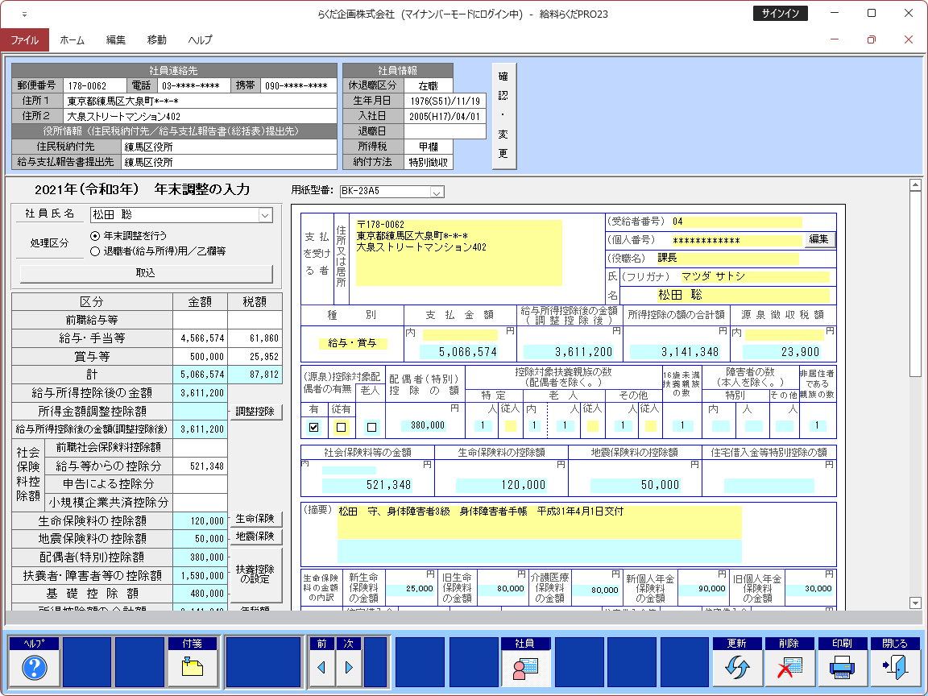Expand the 用紙型番 BK-23A5 dropdown
This screenshot has width=928, height=696.
(437, 192)
